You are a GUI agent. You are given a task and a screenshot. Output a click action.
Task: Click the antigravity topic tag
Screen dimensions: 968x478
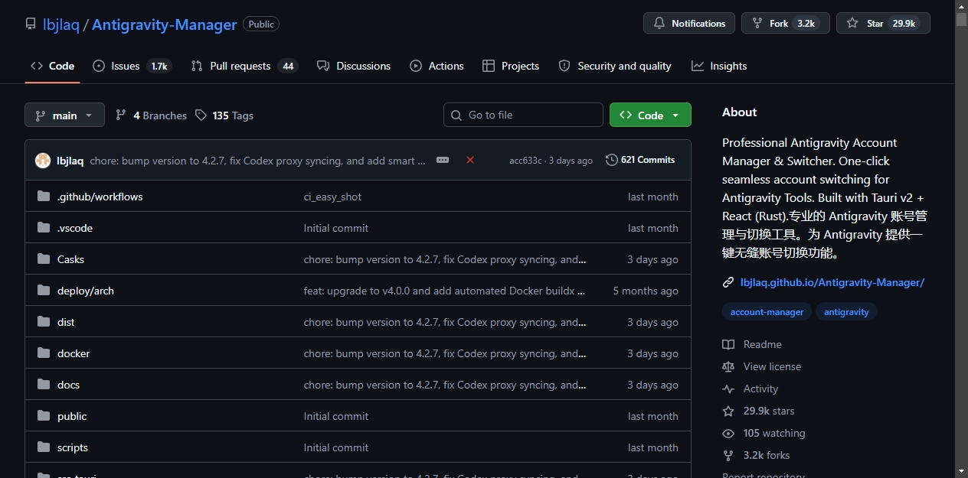coord(846,312)
